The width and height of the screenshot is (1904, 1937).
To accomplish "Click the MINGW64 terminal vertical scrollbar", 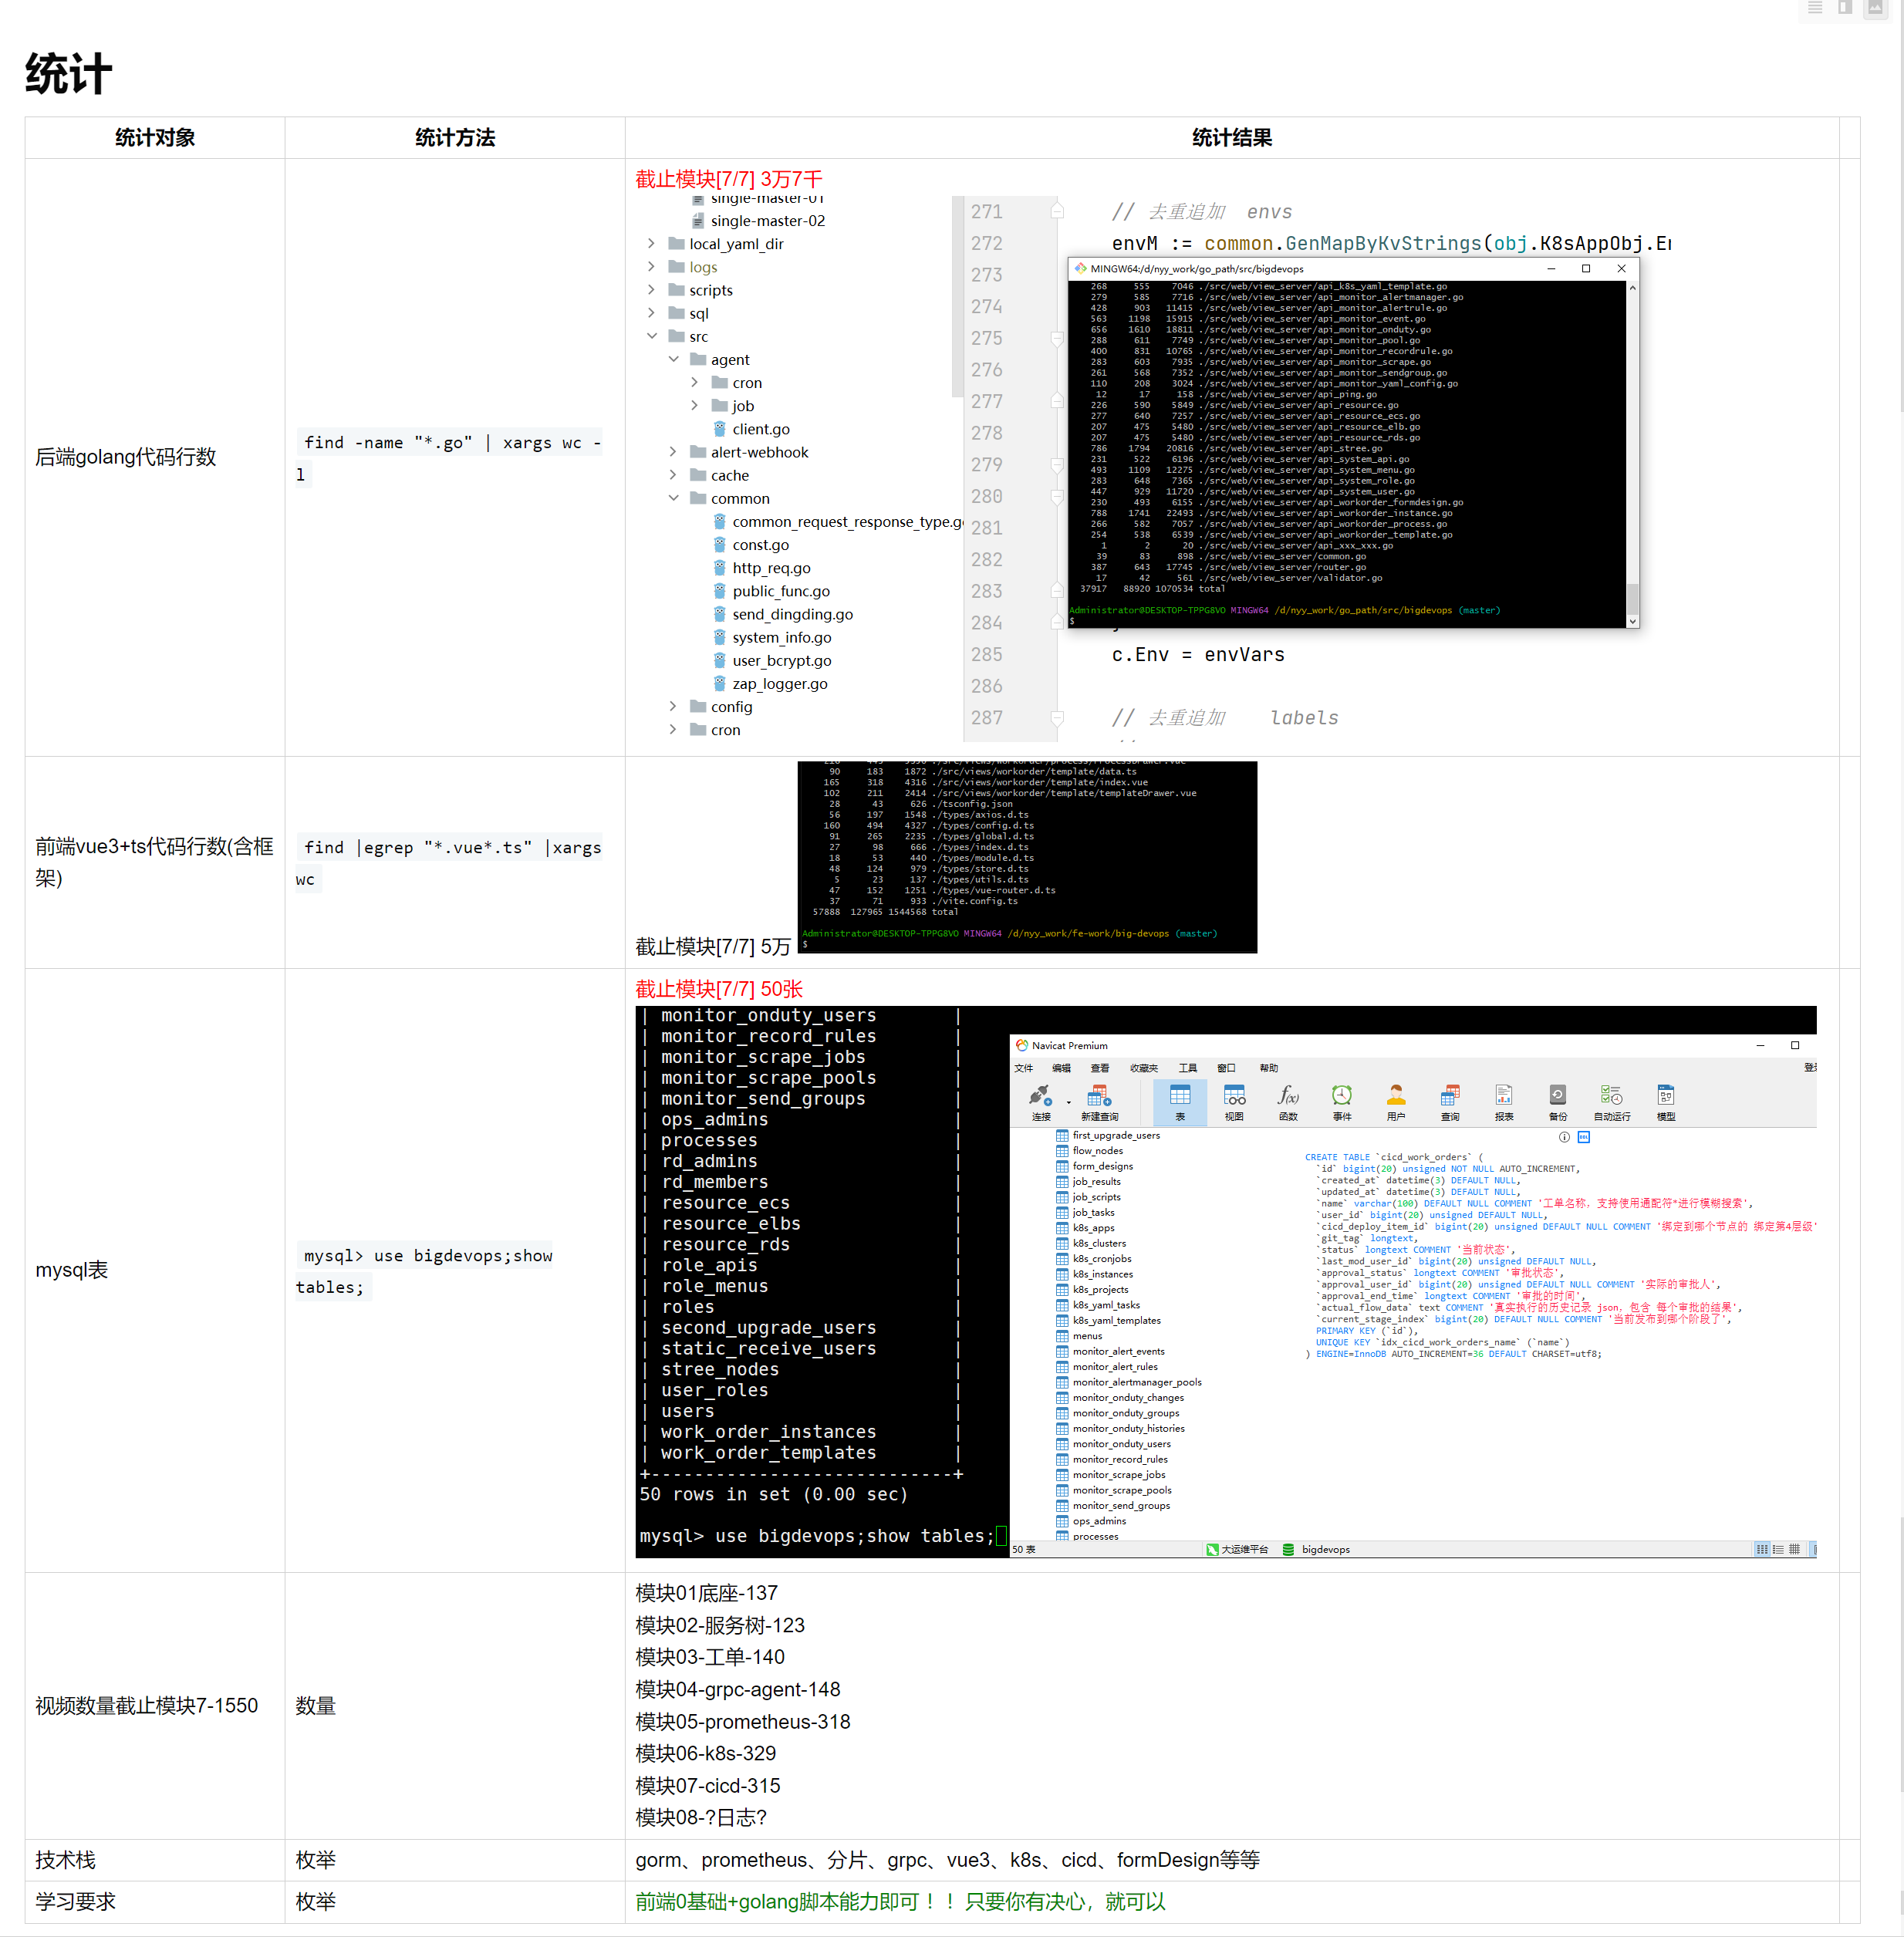I will coord(1632,450).
